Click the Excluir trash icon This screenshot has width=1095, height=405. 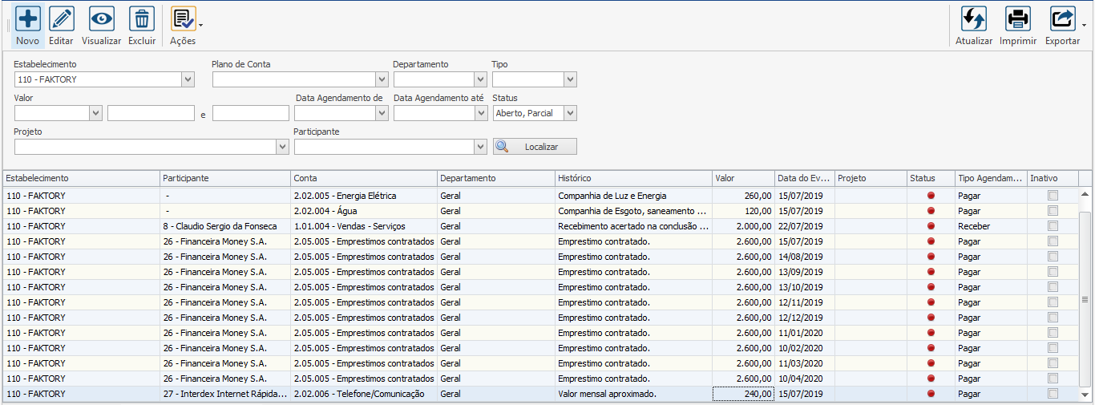[x=142, y=19]
